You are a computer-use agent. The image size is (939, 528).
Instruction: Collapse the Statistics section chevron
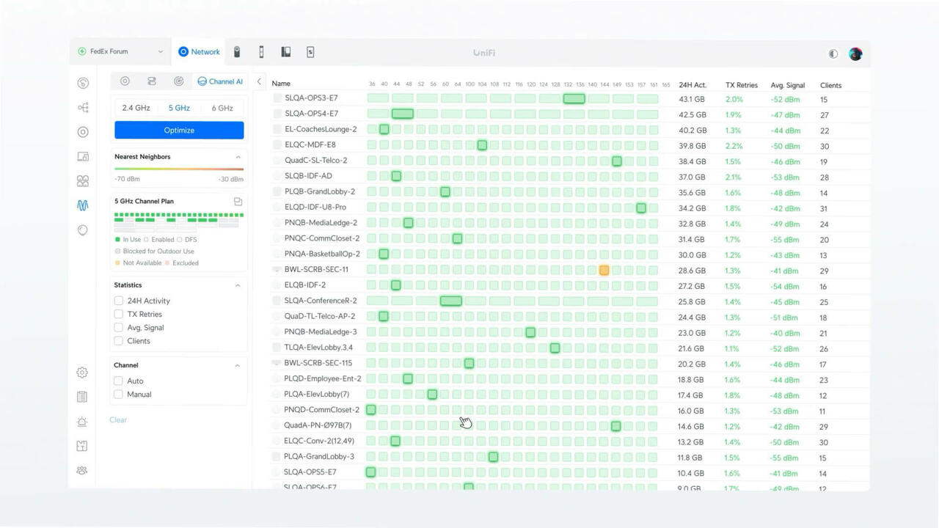238,285
